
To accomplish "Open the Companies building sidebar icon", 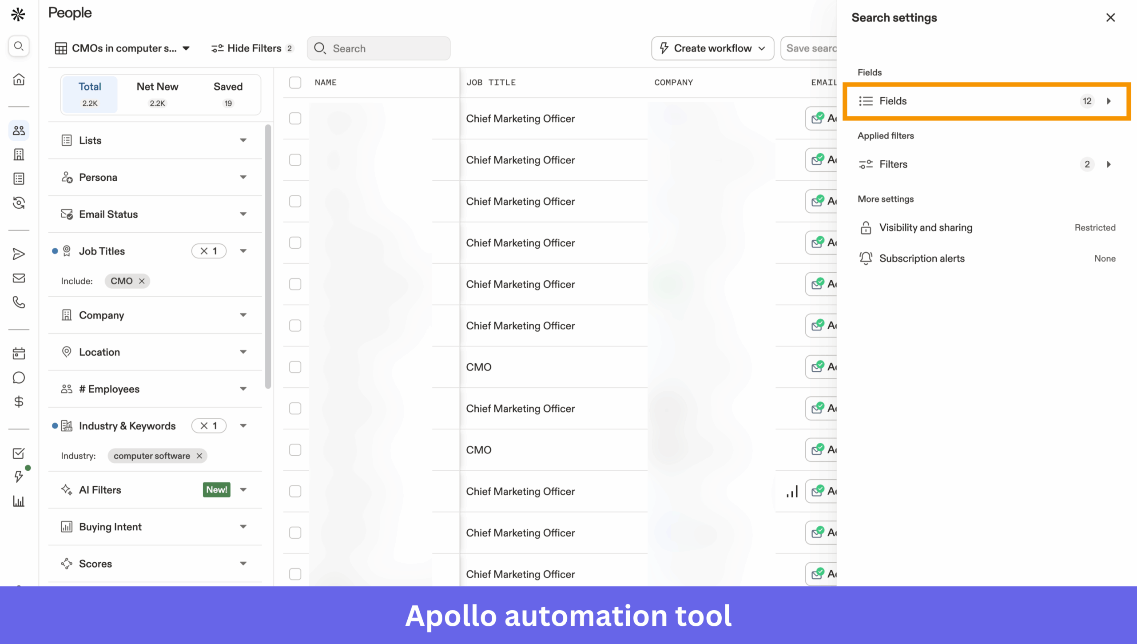I will 19,155.
